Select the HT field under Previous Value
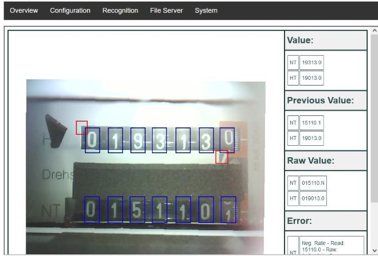The image size is (378, 256). click(311, 138)
